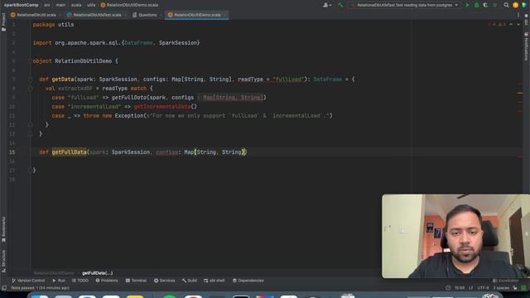Screen dimensions: 530x298
Task: Click 'Tests passed' status bar message
Action: tap(40, 288)
